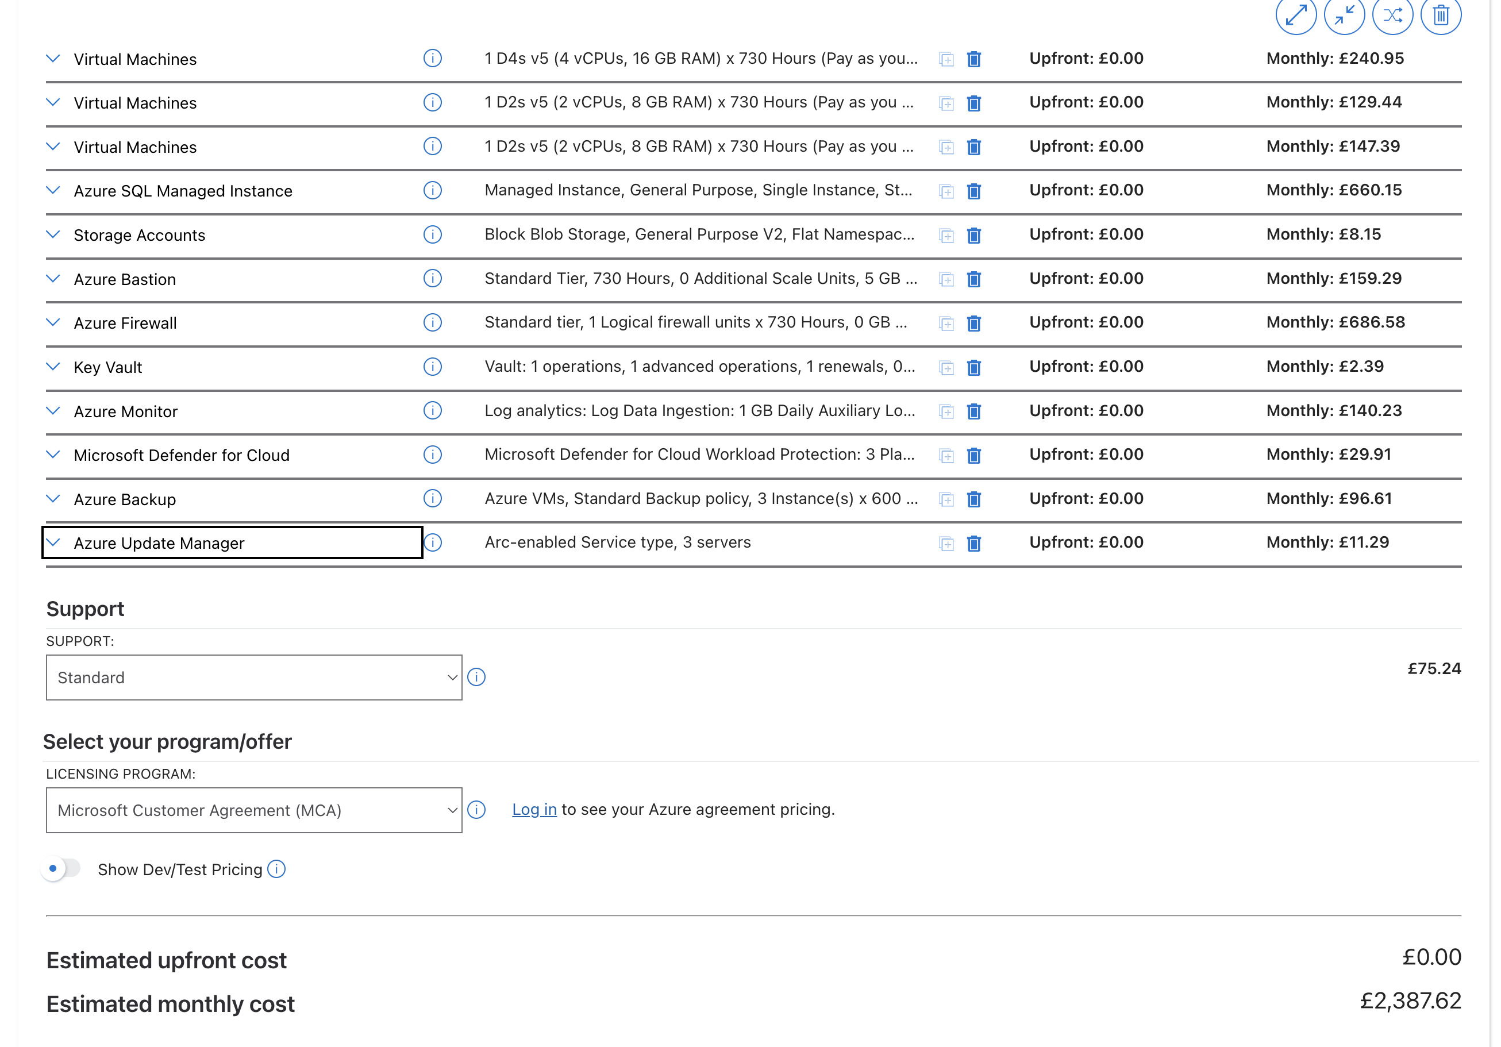Expand the £147.39 Virtual Machines chevron
Image resolution: width=1501 pixels, height=1047 pixels.
coord(53,146)
